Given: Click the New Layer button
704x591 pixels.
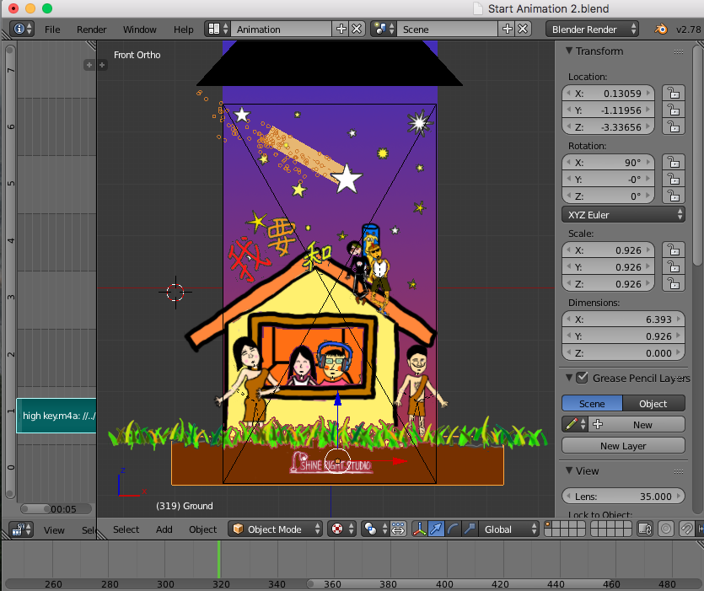Looking at the screenshot, I should coord(623,445).
